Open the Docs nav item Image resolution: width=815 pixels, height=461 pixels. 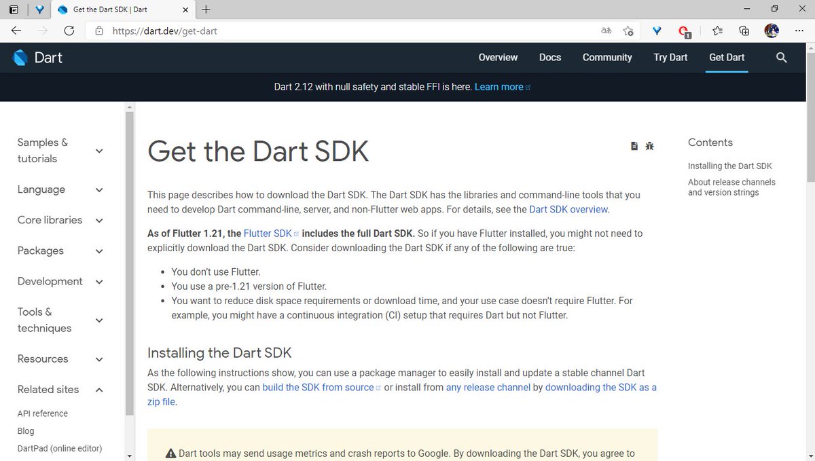(x=550, y=58)
